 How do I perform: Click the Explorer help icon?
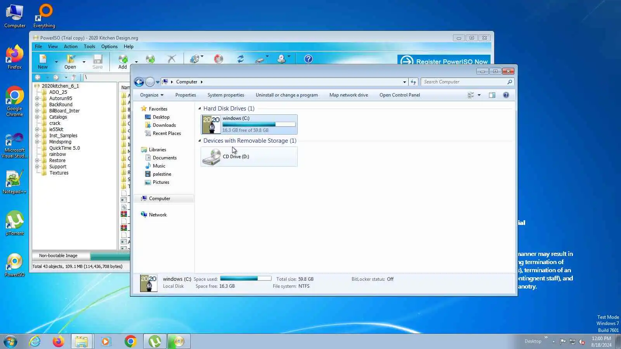point(506,95)
